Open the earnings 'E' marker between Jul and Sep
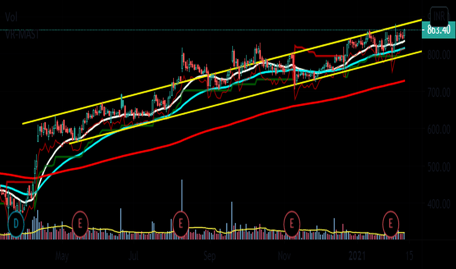456x269 pixels. pyautogui.click(x=181, y=224)
